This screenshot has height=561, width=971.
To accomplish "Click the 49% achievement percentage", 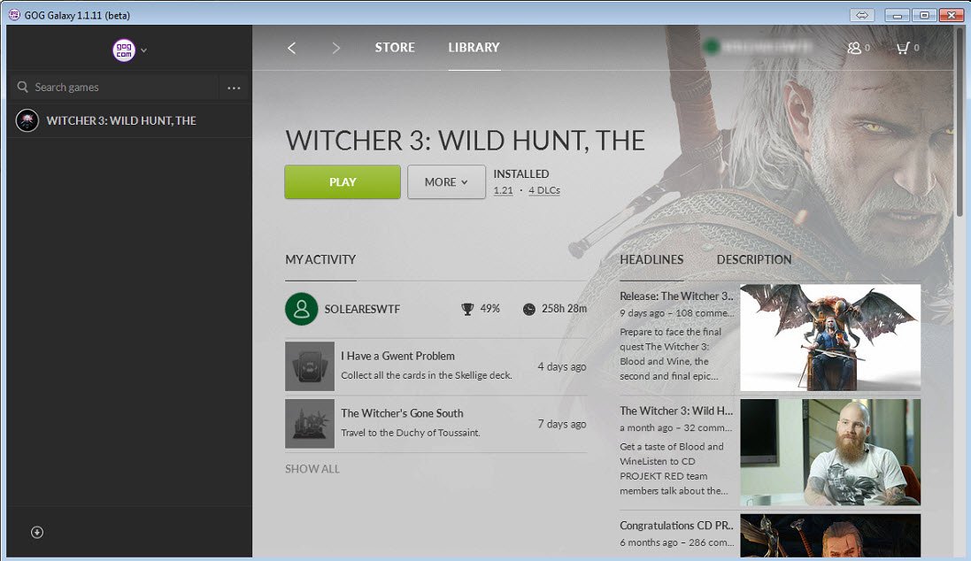I will pos(489,308).
